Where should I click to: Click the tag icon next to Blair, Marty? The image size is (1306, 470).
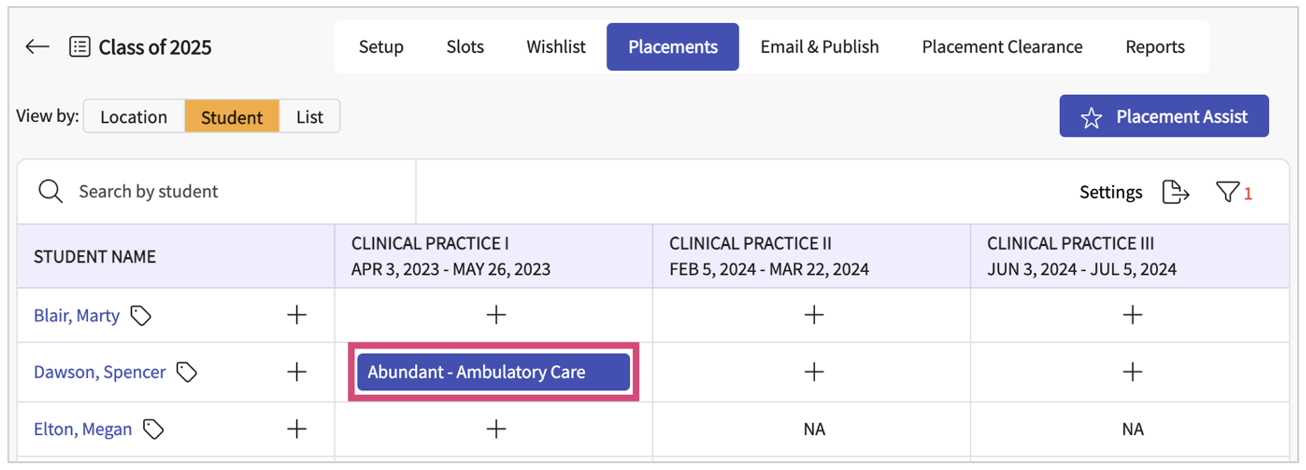(141, 315)
